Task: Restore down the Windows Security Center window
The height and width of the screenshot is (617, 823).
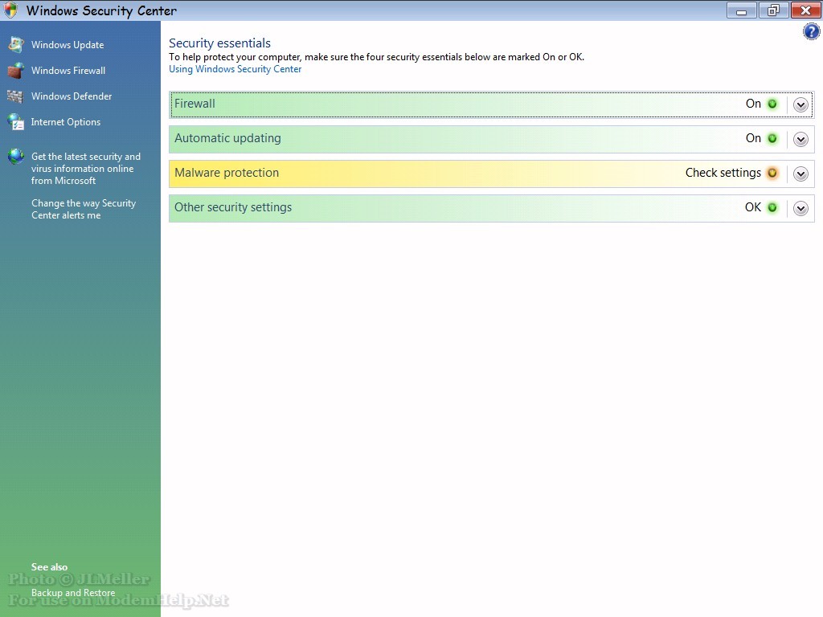Action: 773,10
